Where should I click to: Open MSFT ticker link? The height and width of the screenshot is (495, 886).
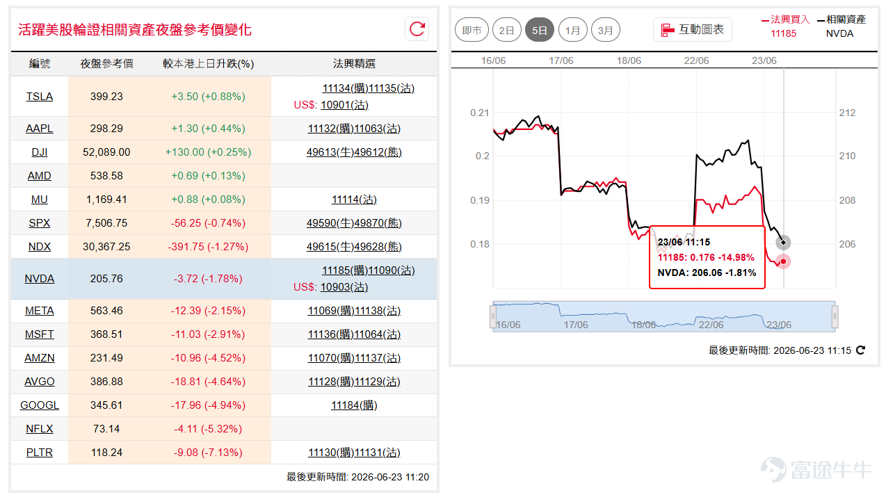pyautogui.click(x=40, y=334)
